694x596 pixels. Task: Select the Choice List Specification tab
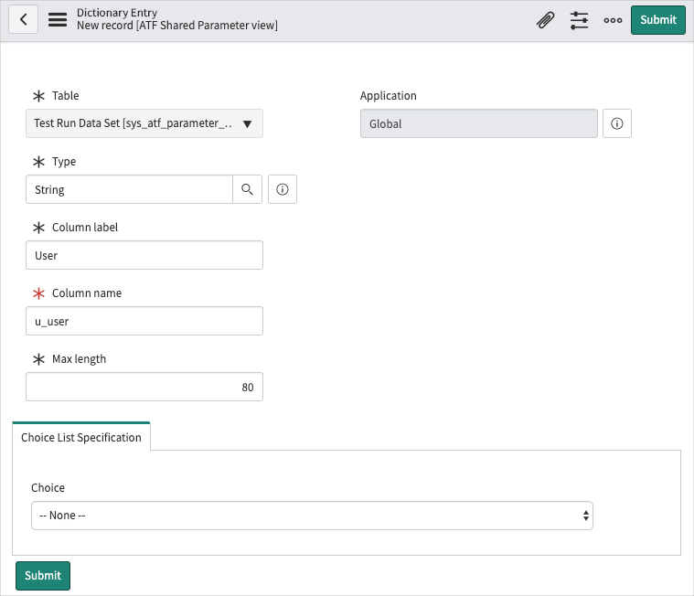(x=81, y=437)
